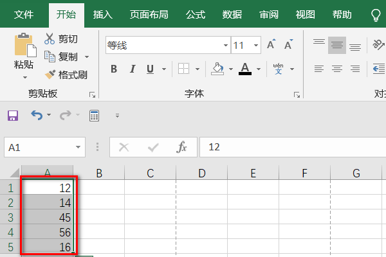Open the 视图 View tab
This screenshot has height=257, width=386.
click(305, 15)
